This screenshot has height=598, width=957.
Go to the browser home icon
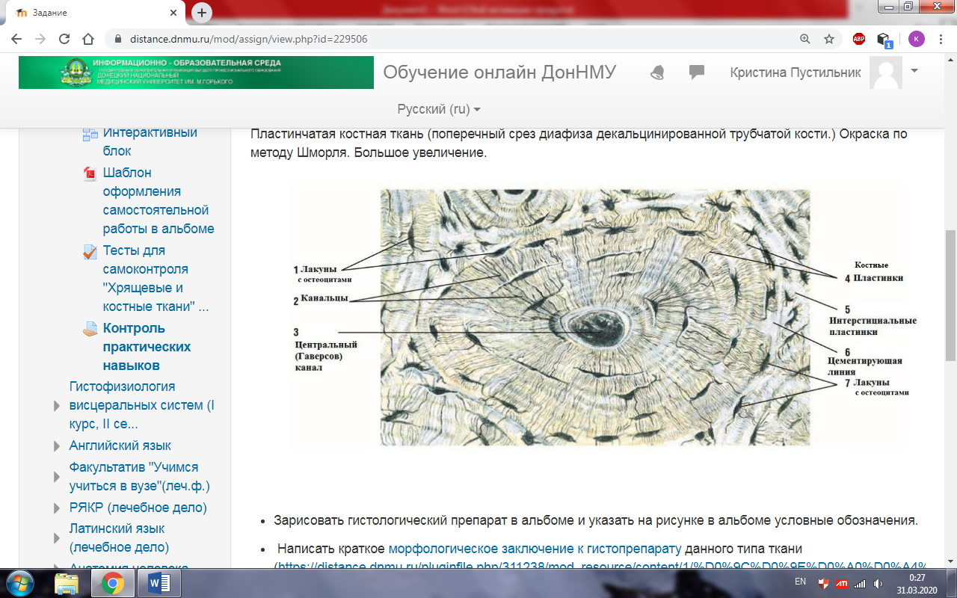88,39
